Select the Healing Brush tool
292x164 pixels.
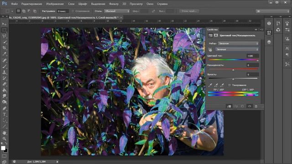point(4,60)
